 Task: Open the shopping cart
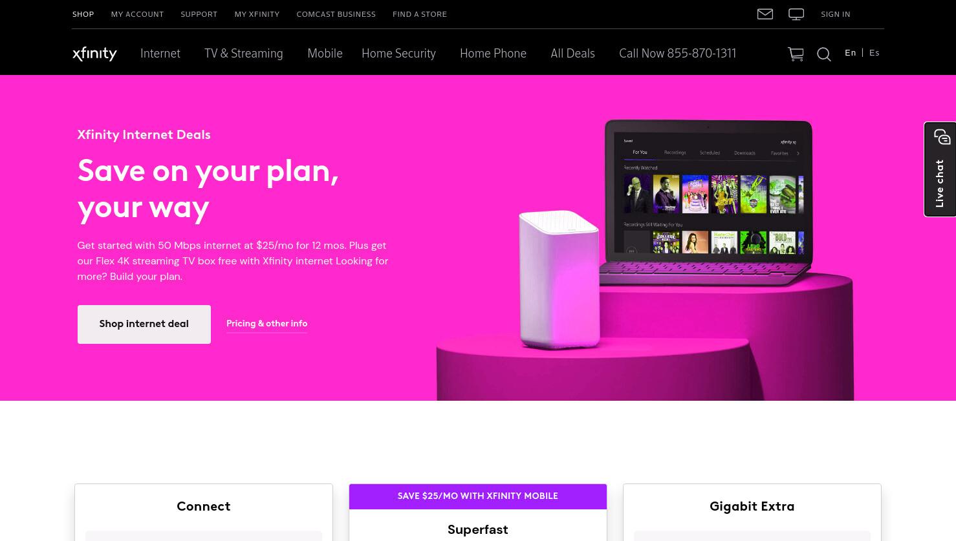pyautogui.click(x=796, y=54)
